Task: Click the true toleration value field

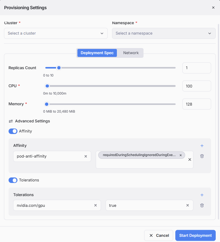Action: pyautogui.click(x=149, y=205)
